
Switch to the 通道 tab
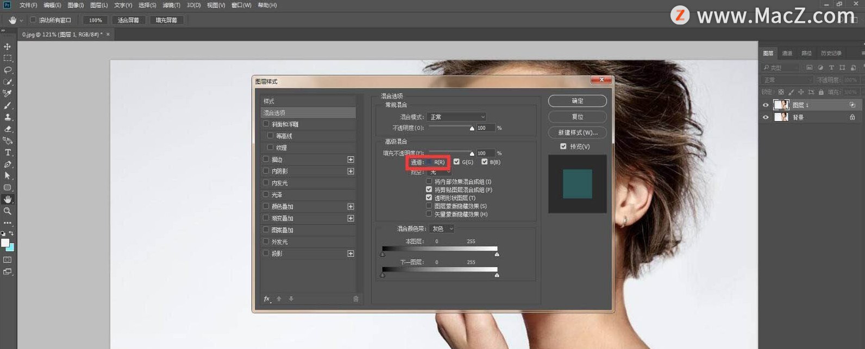pos(787,53)
